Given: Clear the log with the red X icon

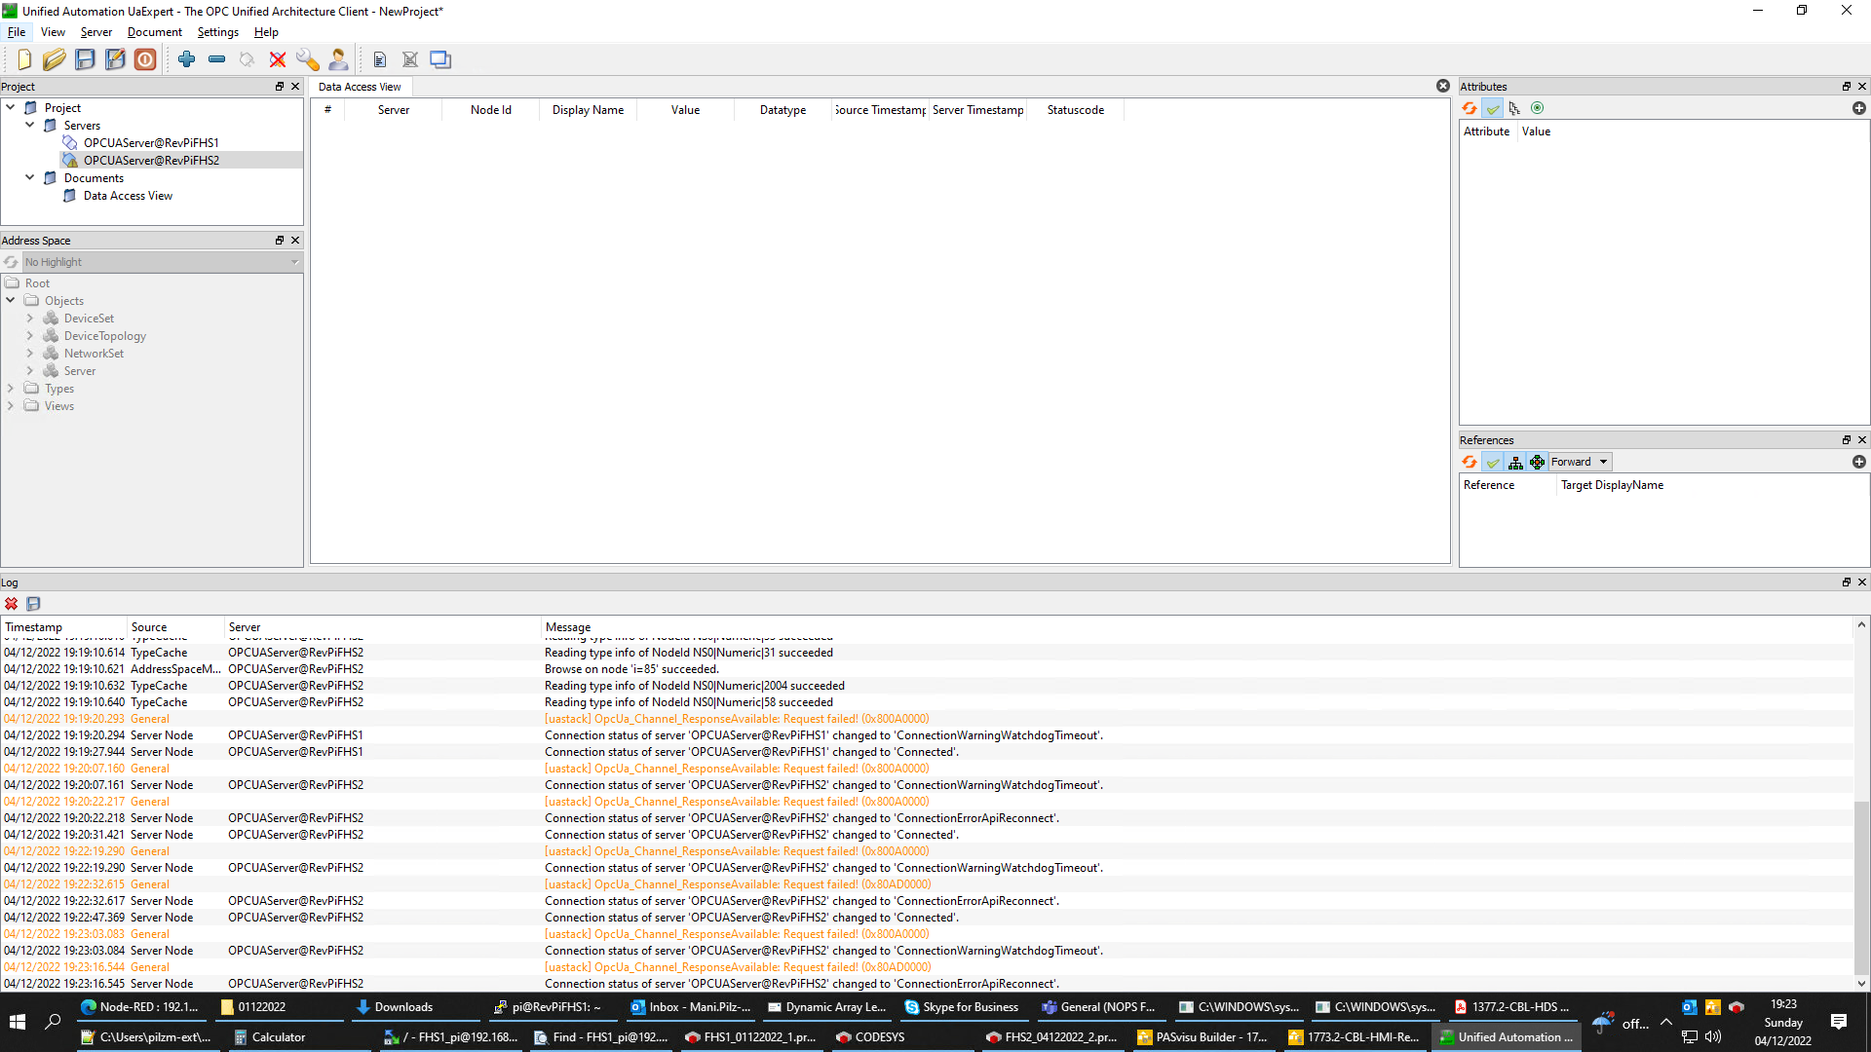Looking at the screenshot, I should pos(11,604).
